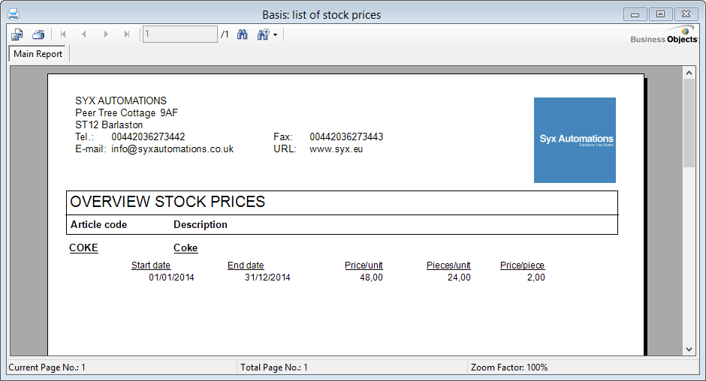The height and width of the screenshot is (381, 706).
Task: Go to the previous page arrow
Action: point(84,34)
